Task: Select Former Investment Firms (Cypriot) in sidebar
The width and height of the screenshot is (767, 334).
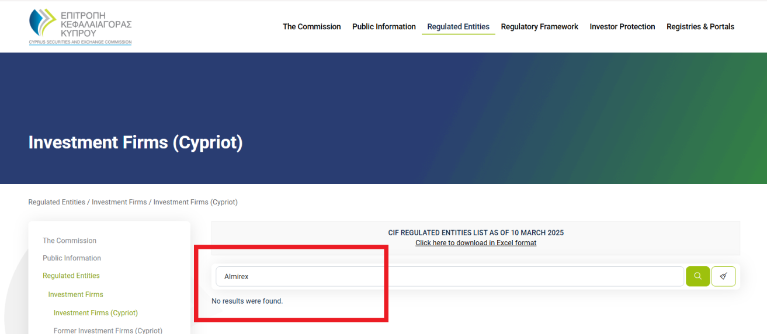Action: click(108, 330)
